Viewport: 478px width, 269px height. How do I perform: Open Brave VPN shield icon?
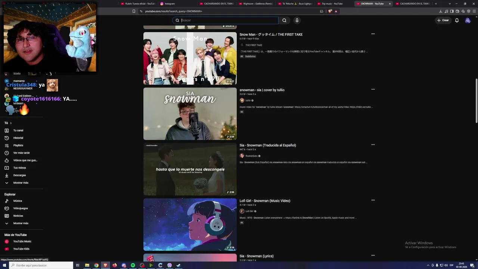(x=469, y=11)
